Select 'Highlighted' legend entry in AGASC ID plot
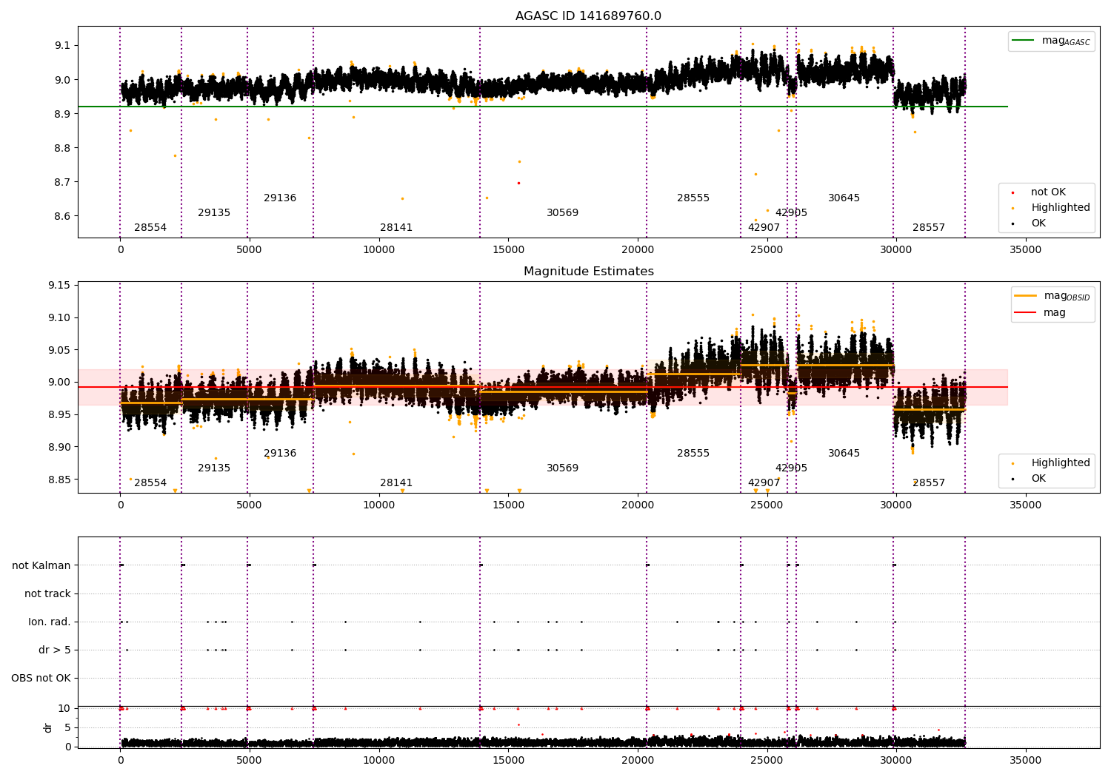The height and width of the screenshot is (777, 1111). (x=1061, y=207)
